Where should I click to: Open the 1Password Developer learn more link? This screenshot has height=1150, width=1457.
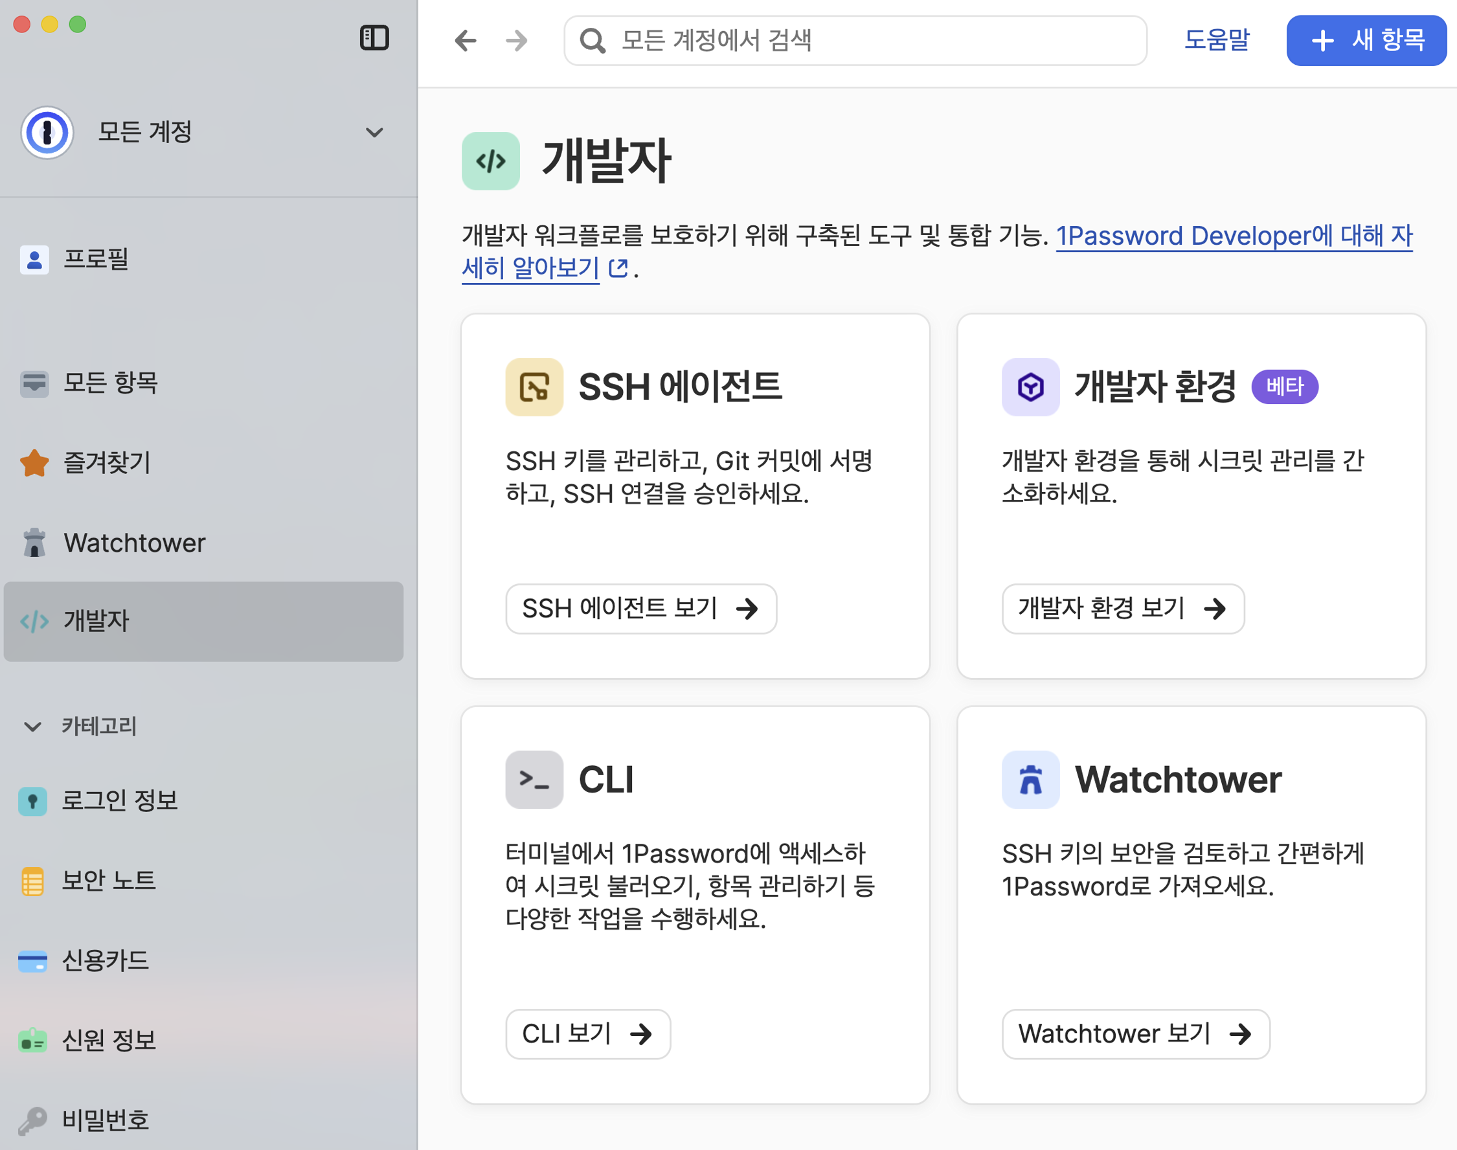pos(1234,236)
